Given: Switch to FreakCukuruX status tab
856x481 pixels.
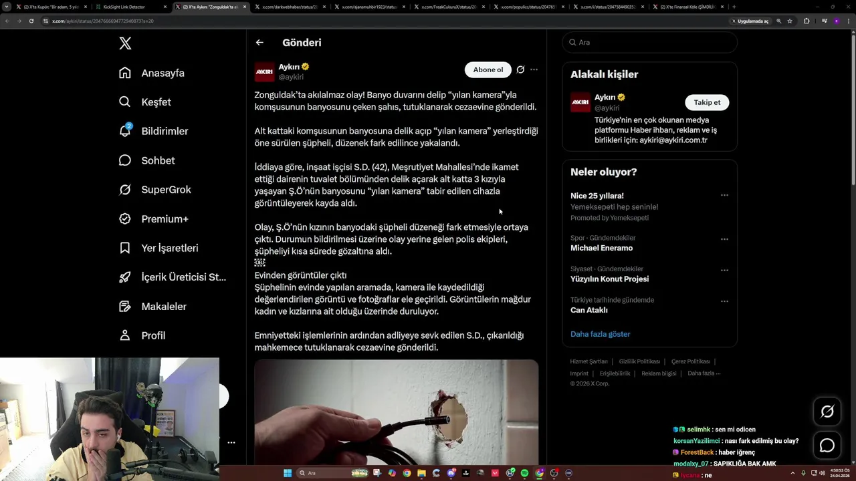Looking at the screenshot, I should [x=449, y=7].
